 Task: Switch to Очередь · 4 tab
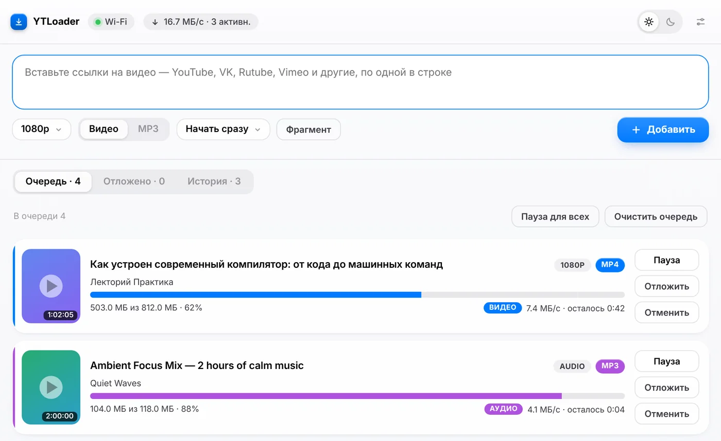click(x=53, y=181)
